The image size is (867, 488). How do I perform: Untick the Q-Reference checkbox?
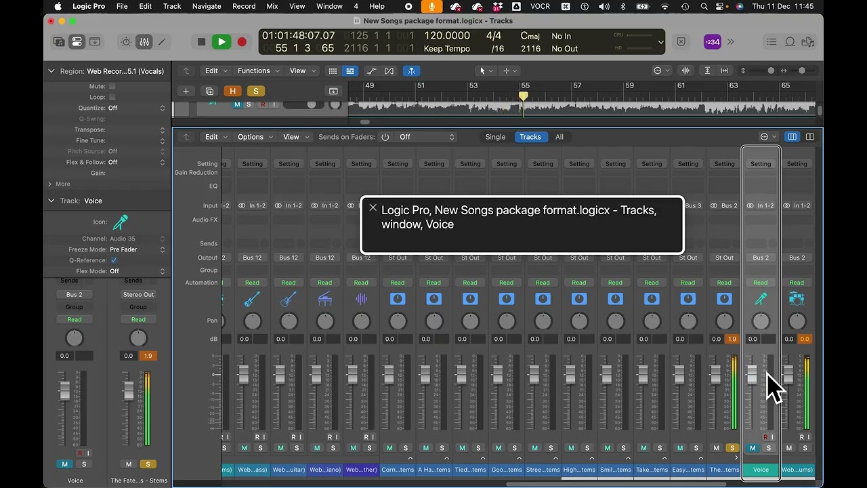[x=114, y=260]
